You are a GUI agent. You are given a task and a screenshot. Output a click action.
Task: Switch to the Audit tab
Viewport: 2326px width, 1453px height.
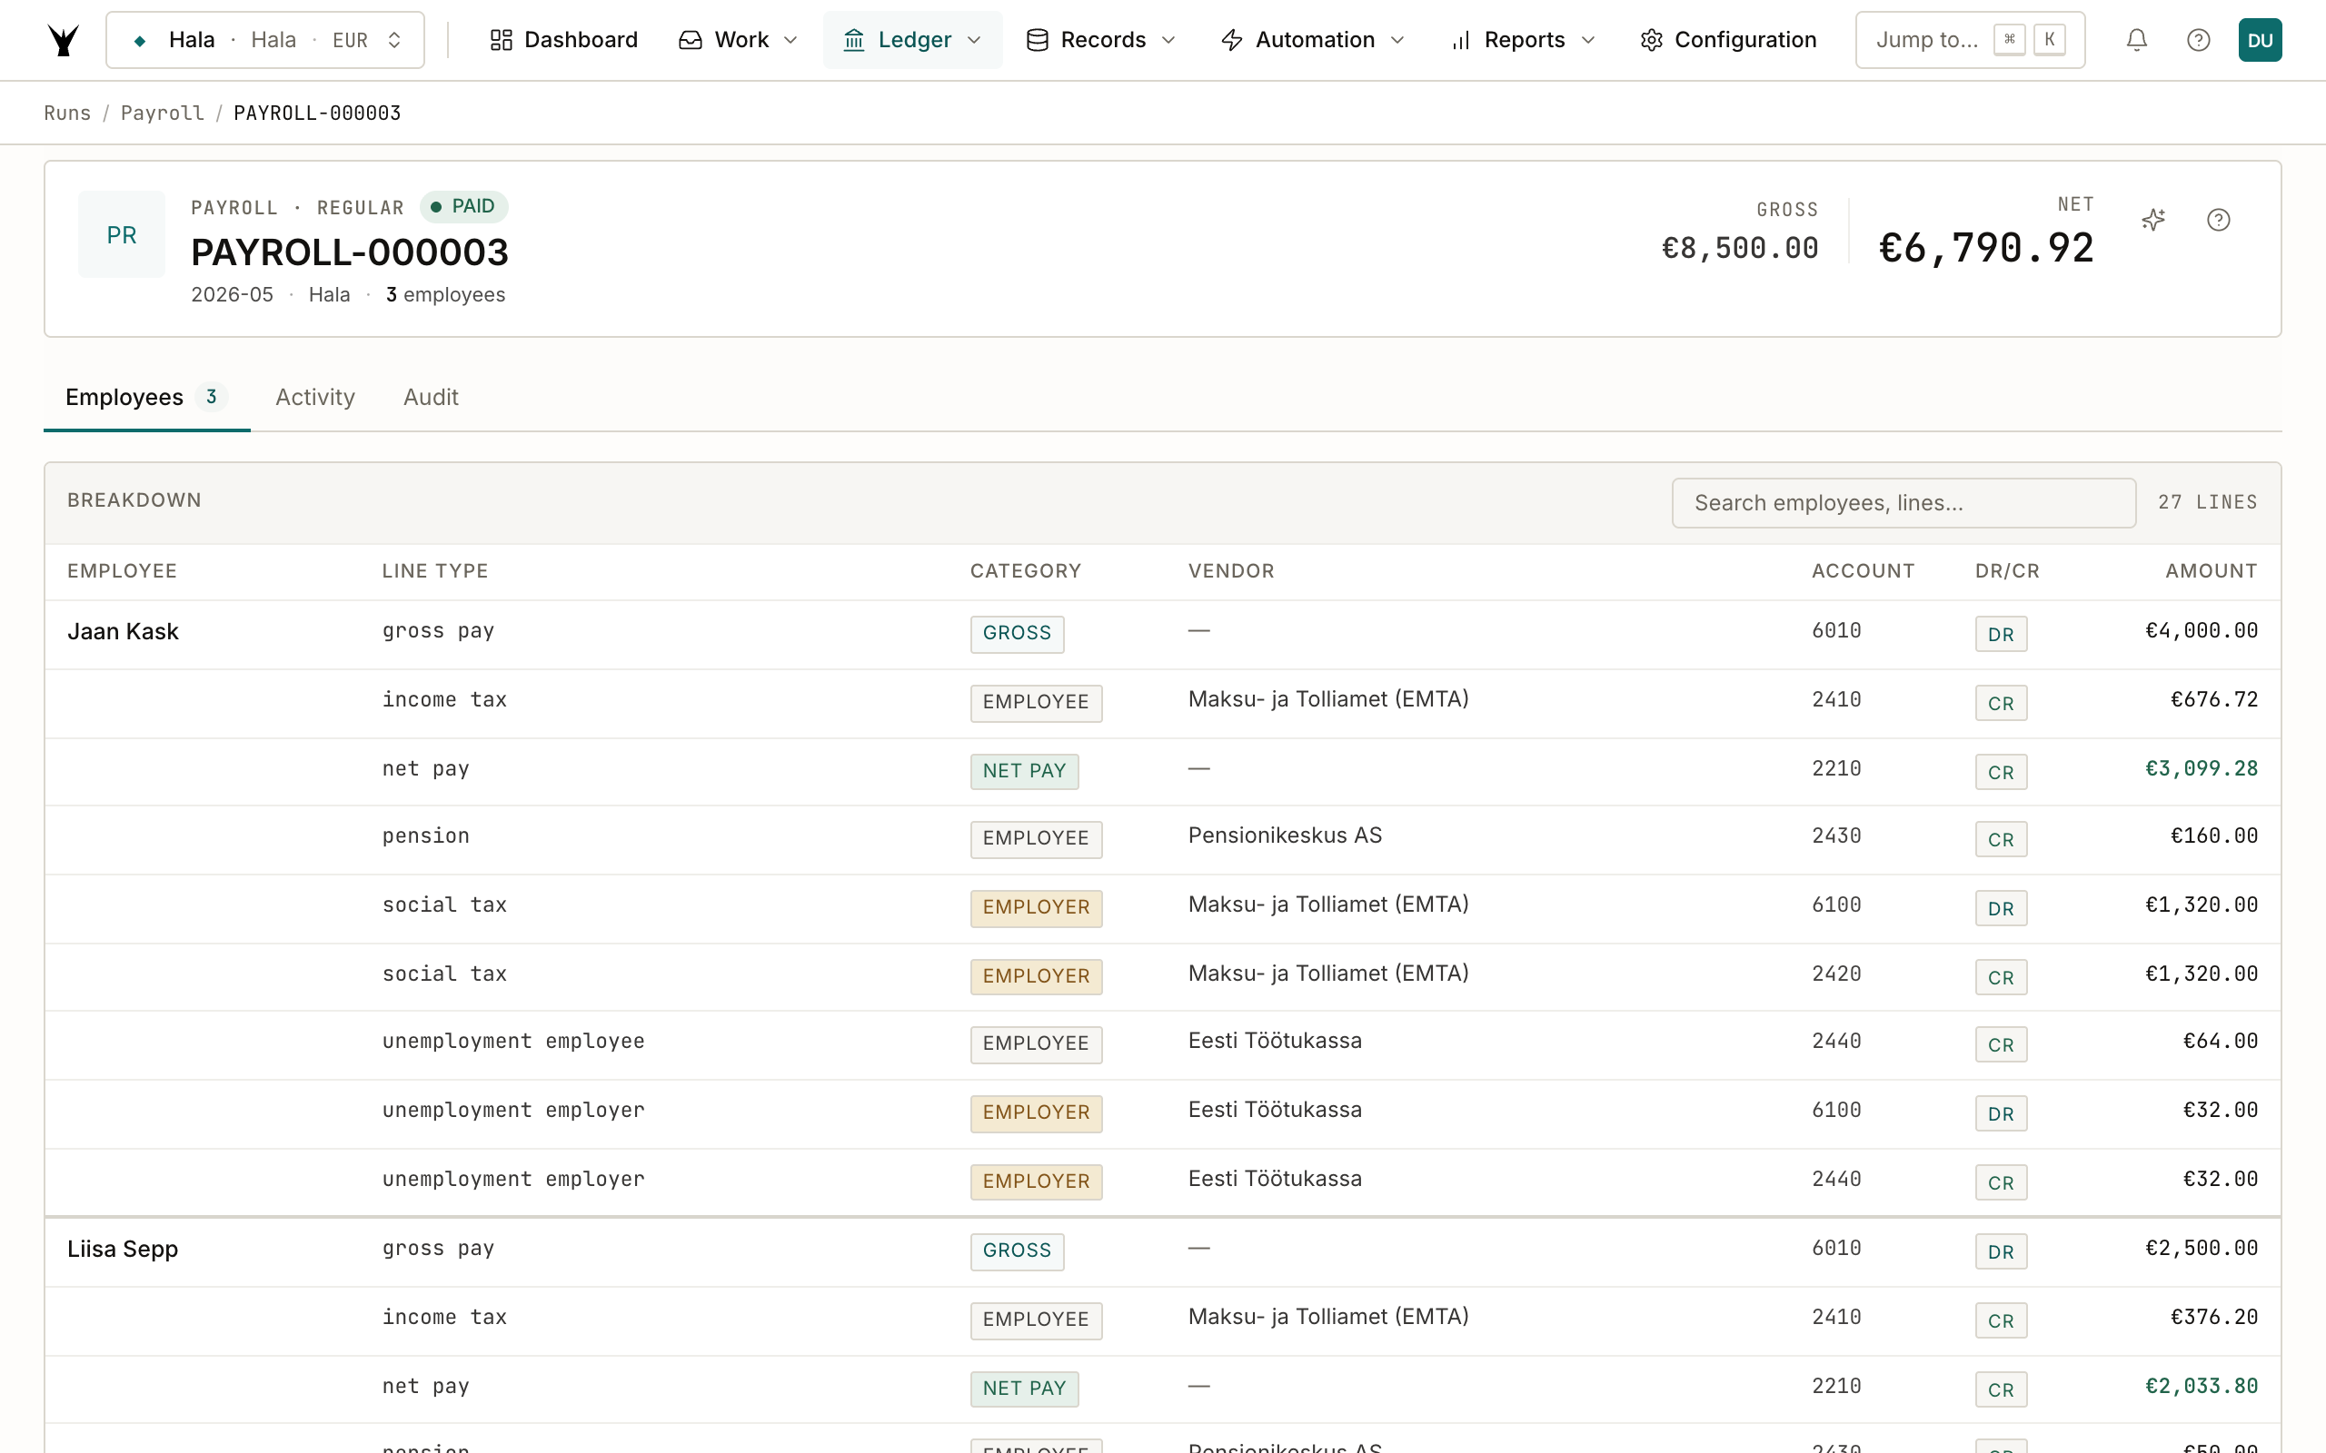[x=431, y=397]
